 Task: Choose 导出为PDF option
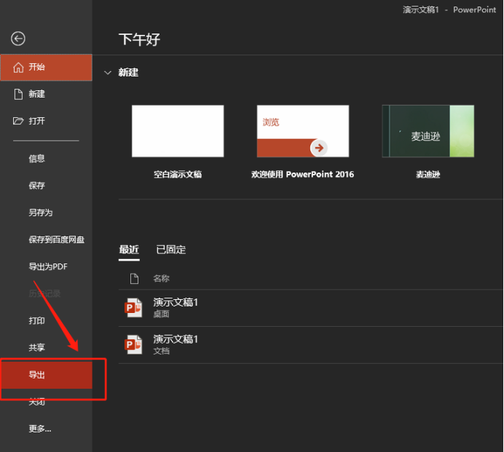coord(48,266)
